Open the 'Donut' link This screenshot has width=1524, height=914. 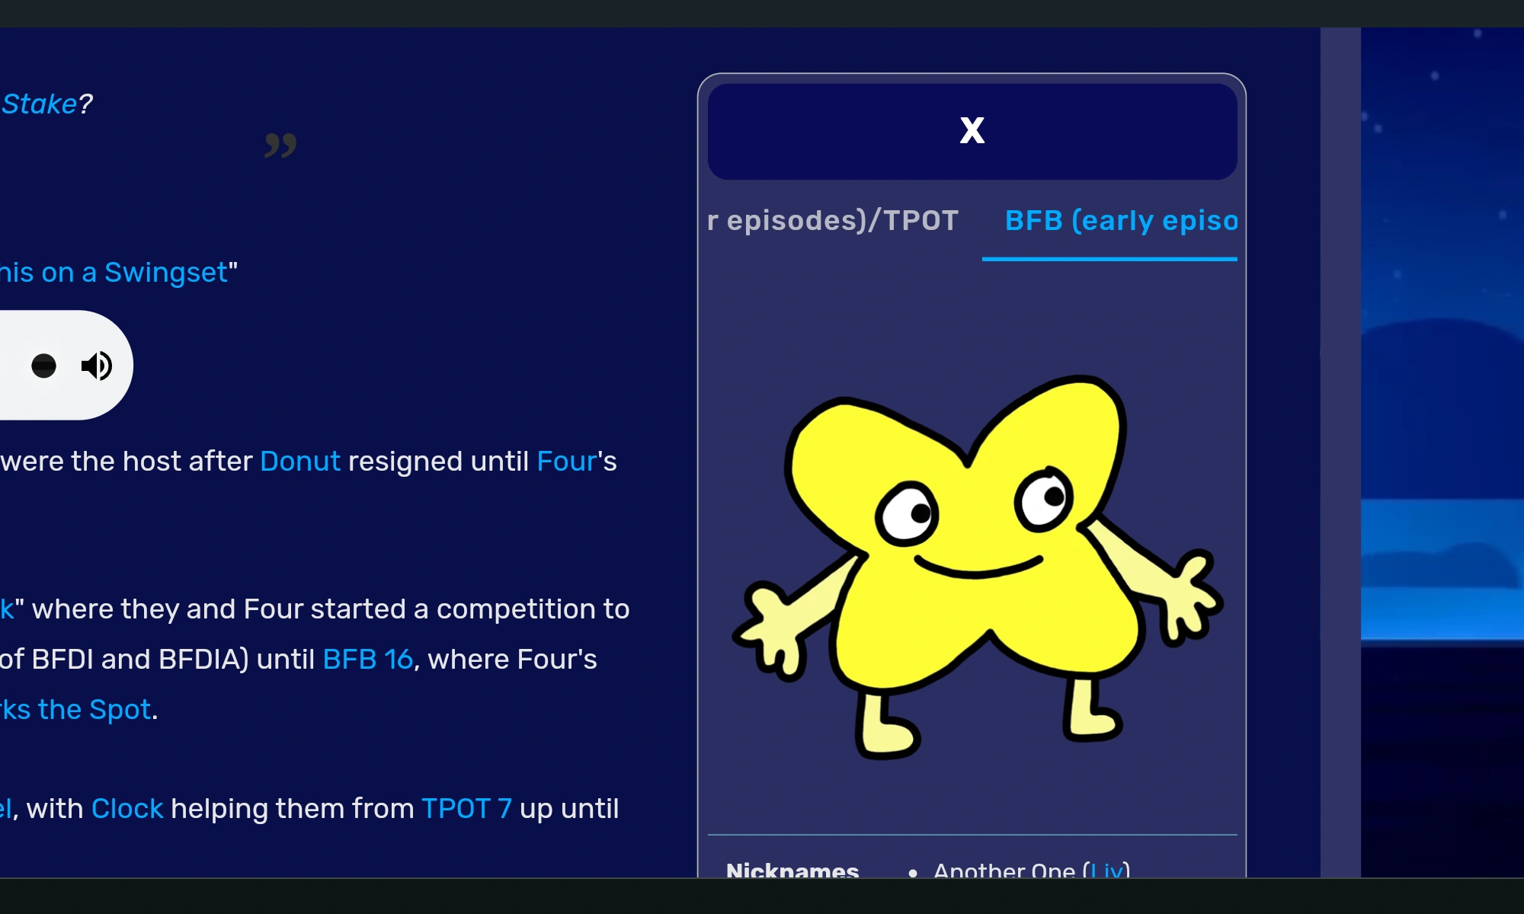(299, 462)
